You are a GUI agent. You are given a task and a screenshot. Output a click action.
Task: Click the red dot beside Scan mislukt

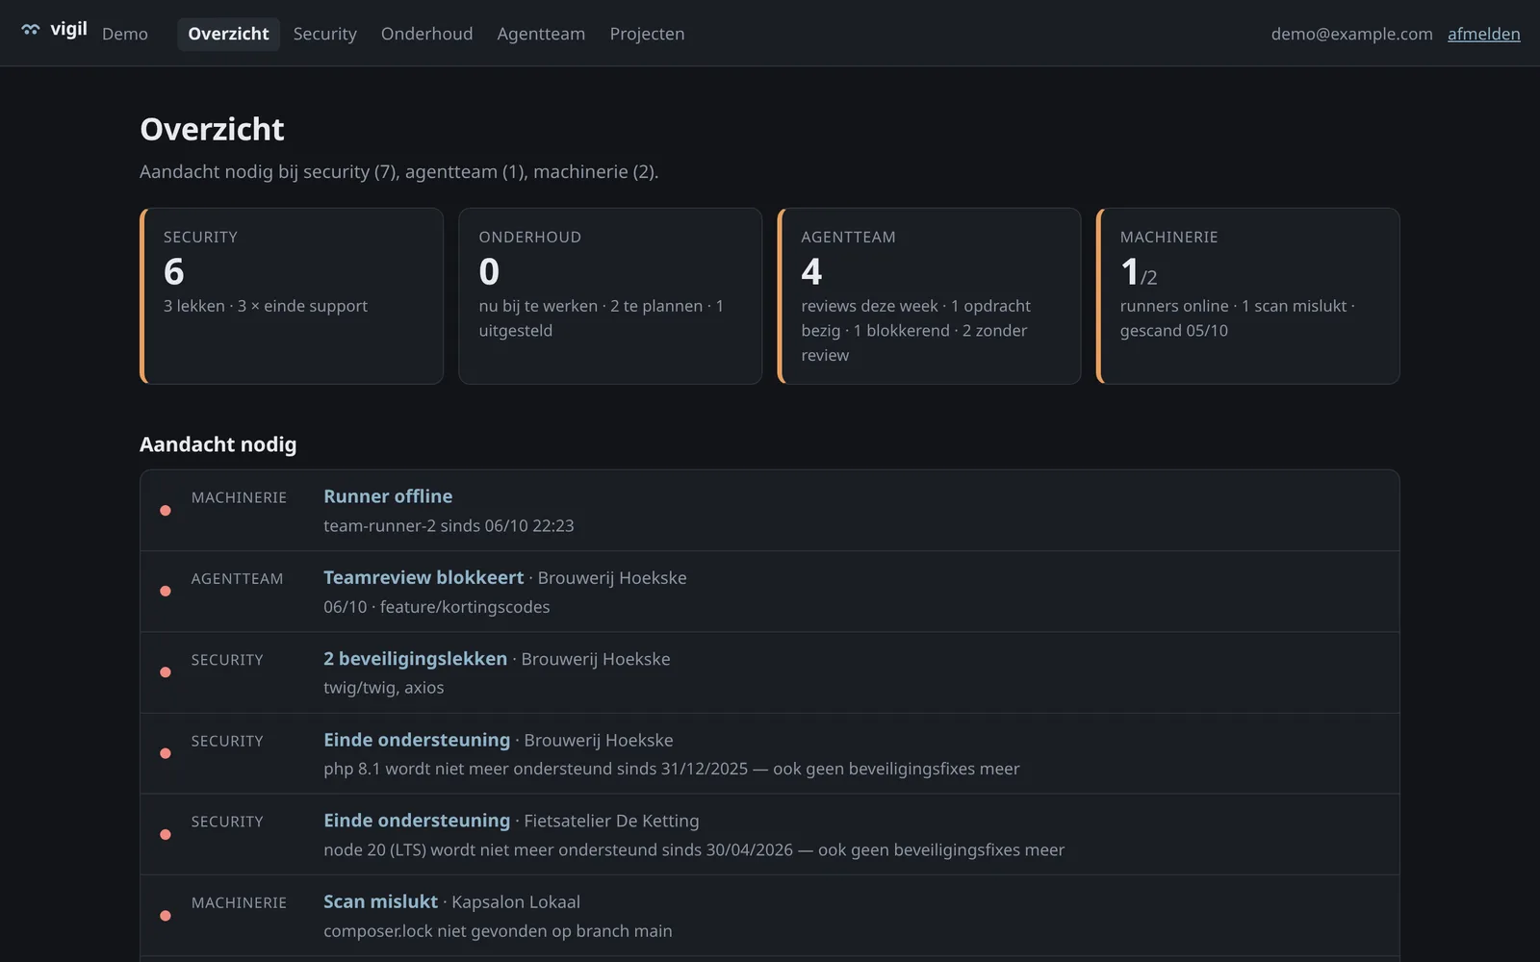[166, 916]
